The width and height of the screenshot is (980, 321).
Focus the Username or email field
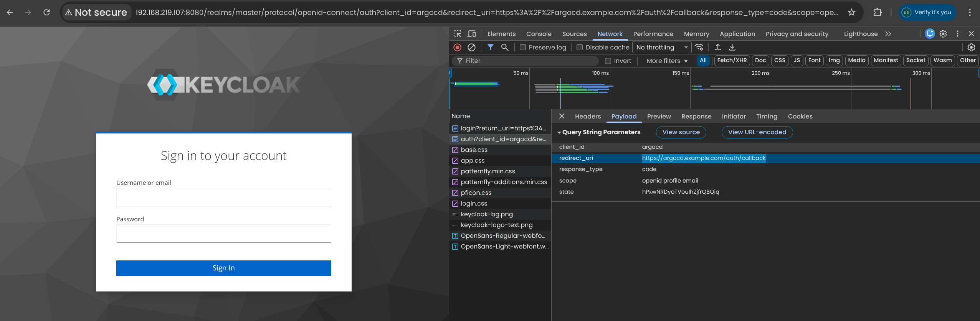pyautogui.click(x=223, y=197)
